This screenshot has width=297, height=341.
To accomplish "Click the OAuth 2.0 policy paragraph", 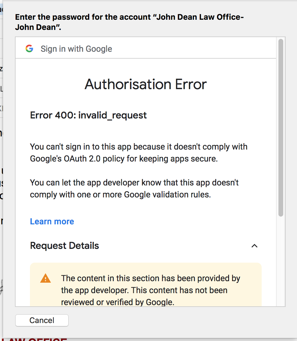I will pyautogui.click(x=139, y=153).
